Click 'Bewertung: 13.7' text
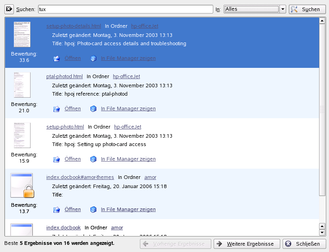 pyautogui.click(x=24, y=208)
